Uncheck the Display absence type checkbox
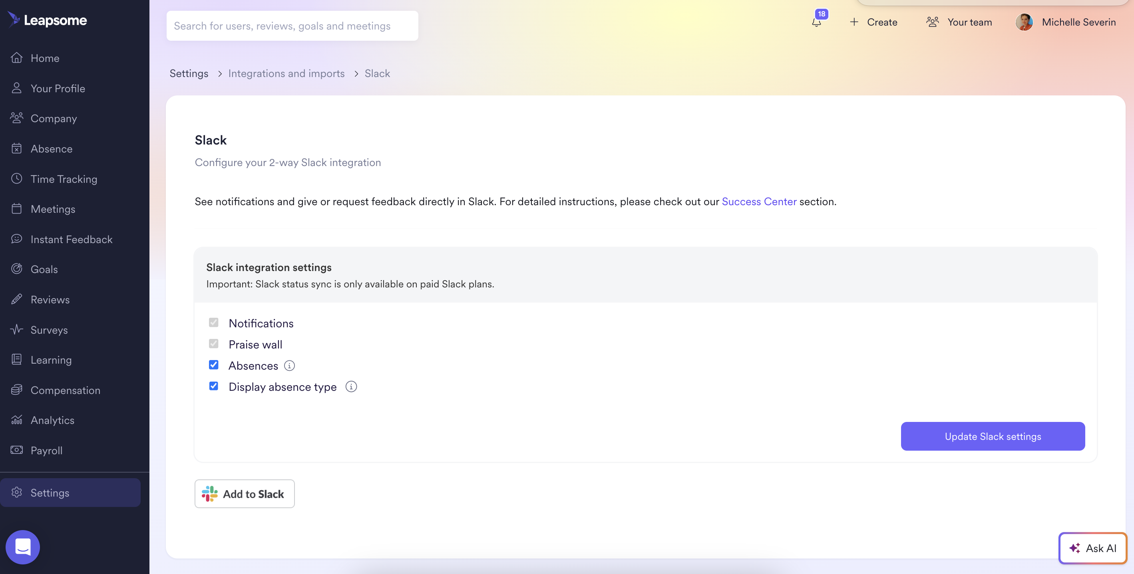Image resolution: width=1134 pixels, height=574 pixels. [x=213, y=386]
